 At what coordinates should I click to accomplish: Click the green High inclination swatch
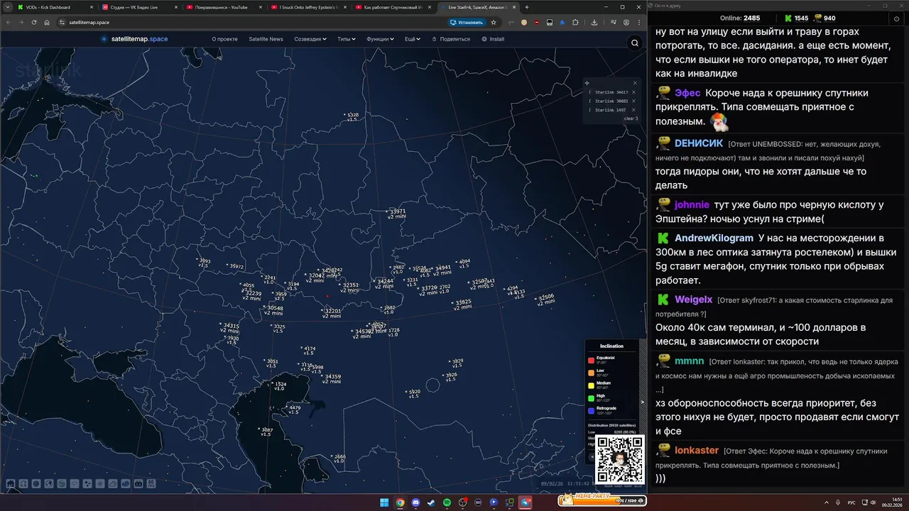[x=591, y=398]
